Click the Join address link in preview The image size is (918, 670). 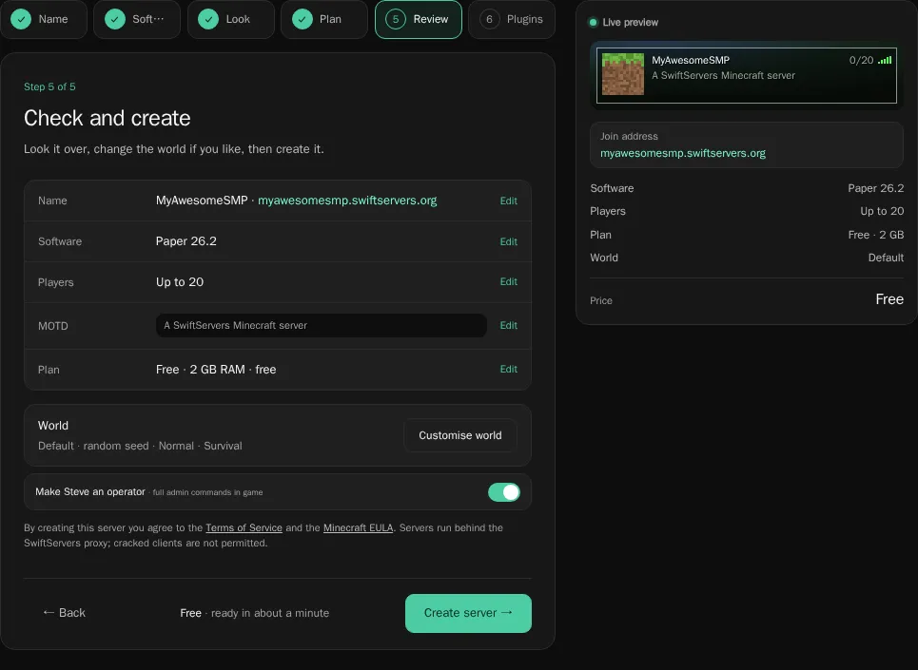(x=683, y=153)
